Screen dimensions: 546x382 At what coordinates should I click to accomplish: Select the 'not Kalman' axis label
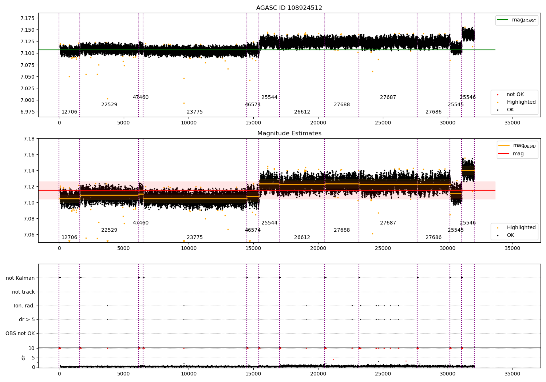tap(20, 278)
